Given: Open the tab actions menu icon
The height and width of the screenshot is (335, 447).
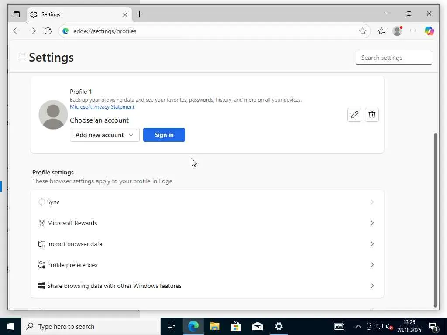Looking at the screenshot, I should pos(17,14).
